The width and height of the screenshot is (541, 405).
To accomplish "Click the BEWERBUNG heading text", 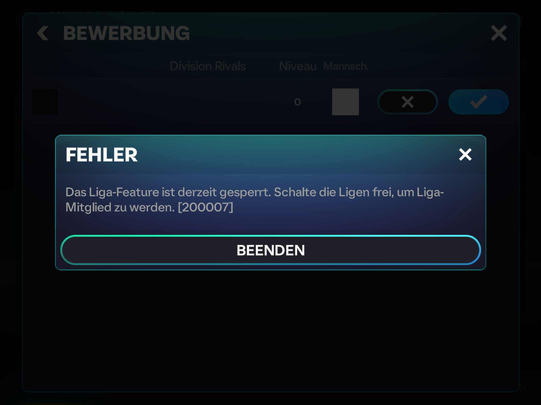I will 126,33.
